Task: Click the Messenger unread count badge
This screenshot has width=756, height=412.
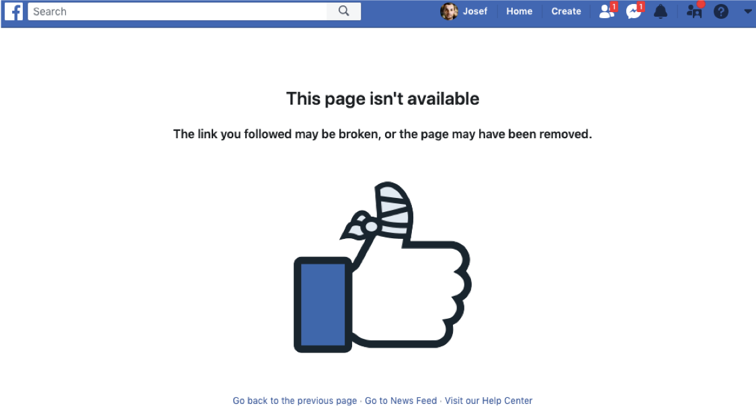Action: coord(641,7)
